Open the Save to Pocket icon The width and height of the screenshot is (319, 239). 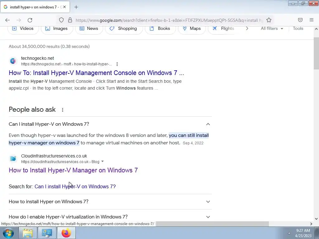point(300,20)
